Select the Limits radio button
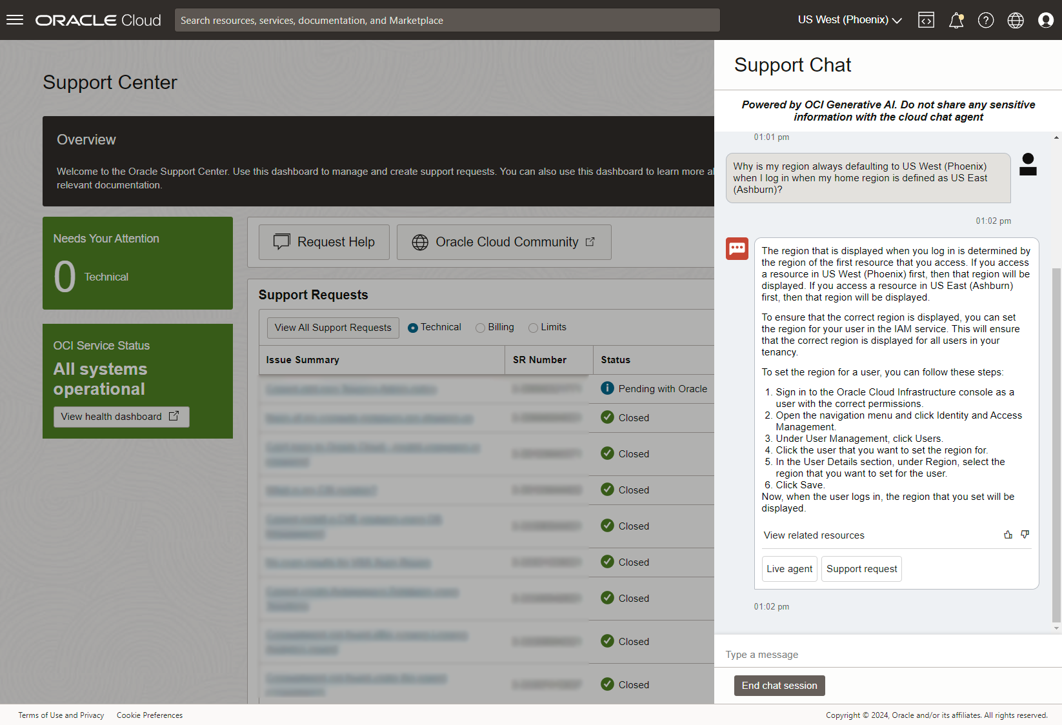 [533, 328]
